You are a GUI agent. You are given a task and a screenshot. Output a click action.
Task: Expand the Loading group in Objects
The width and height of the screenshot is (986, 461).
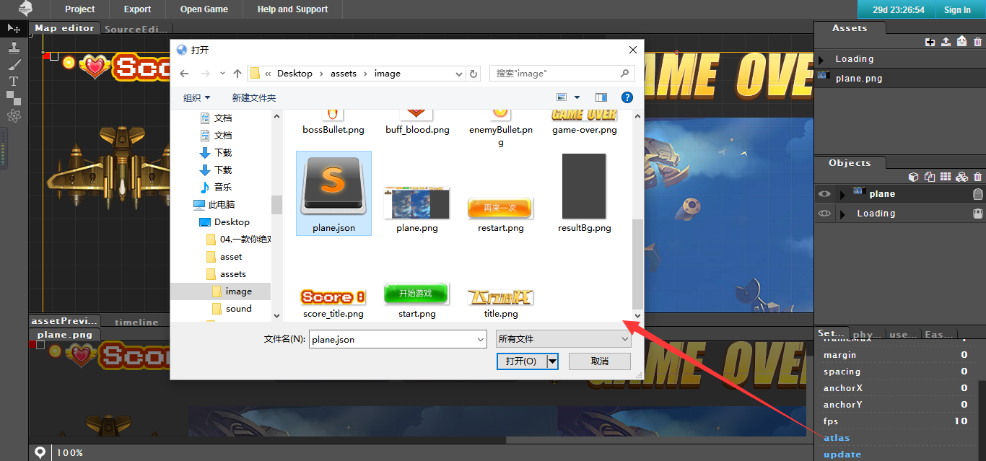pos(842,214)
